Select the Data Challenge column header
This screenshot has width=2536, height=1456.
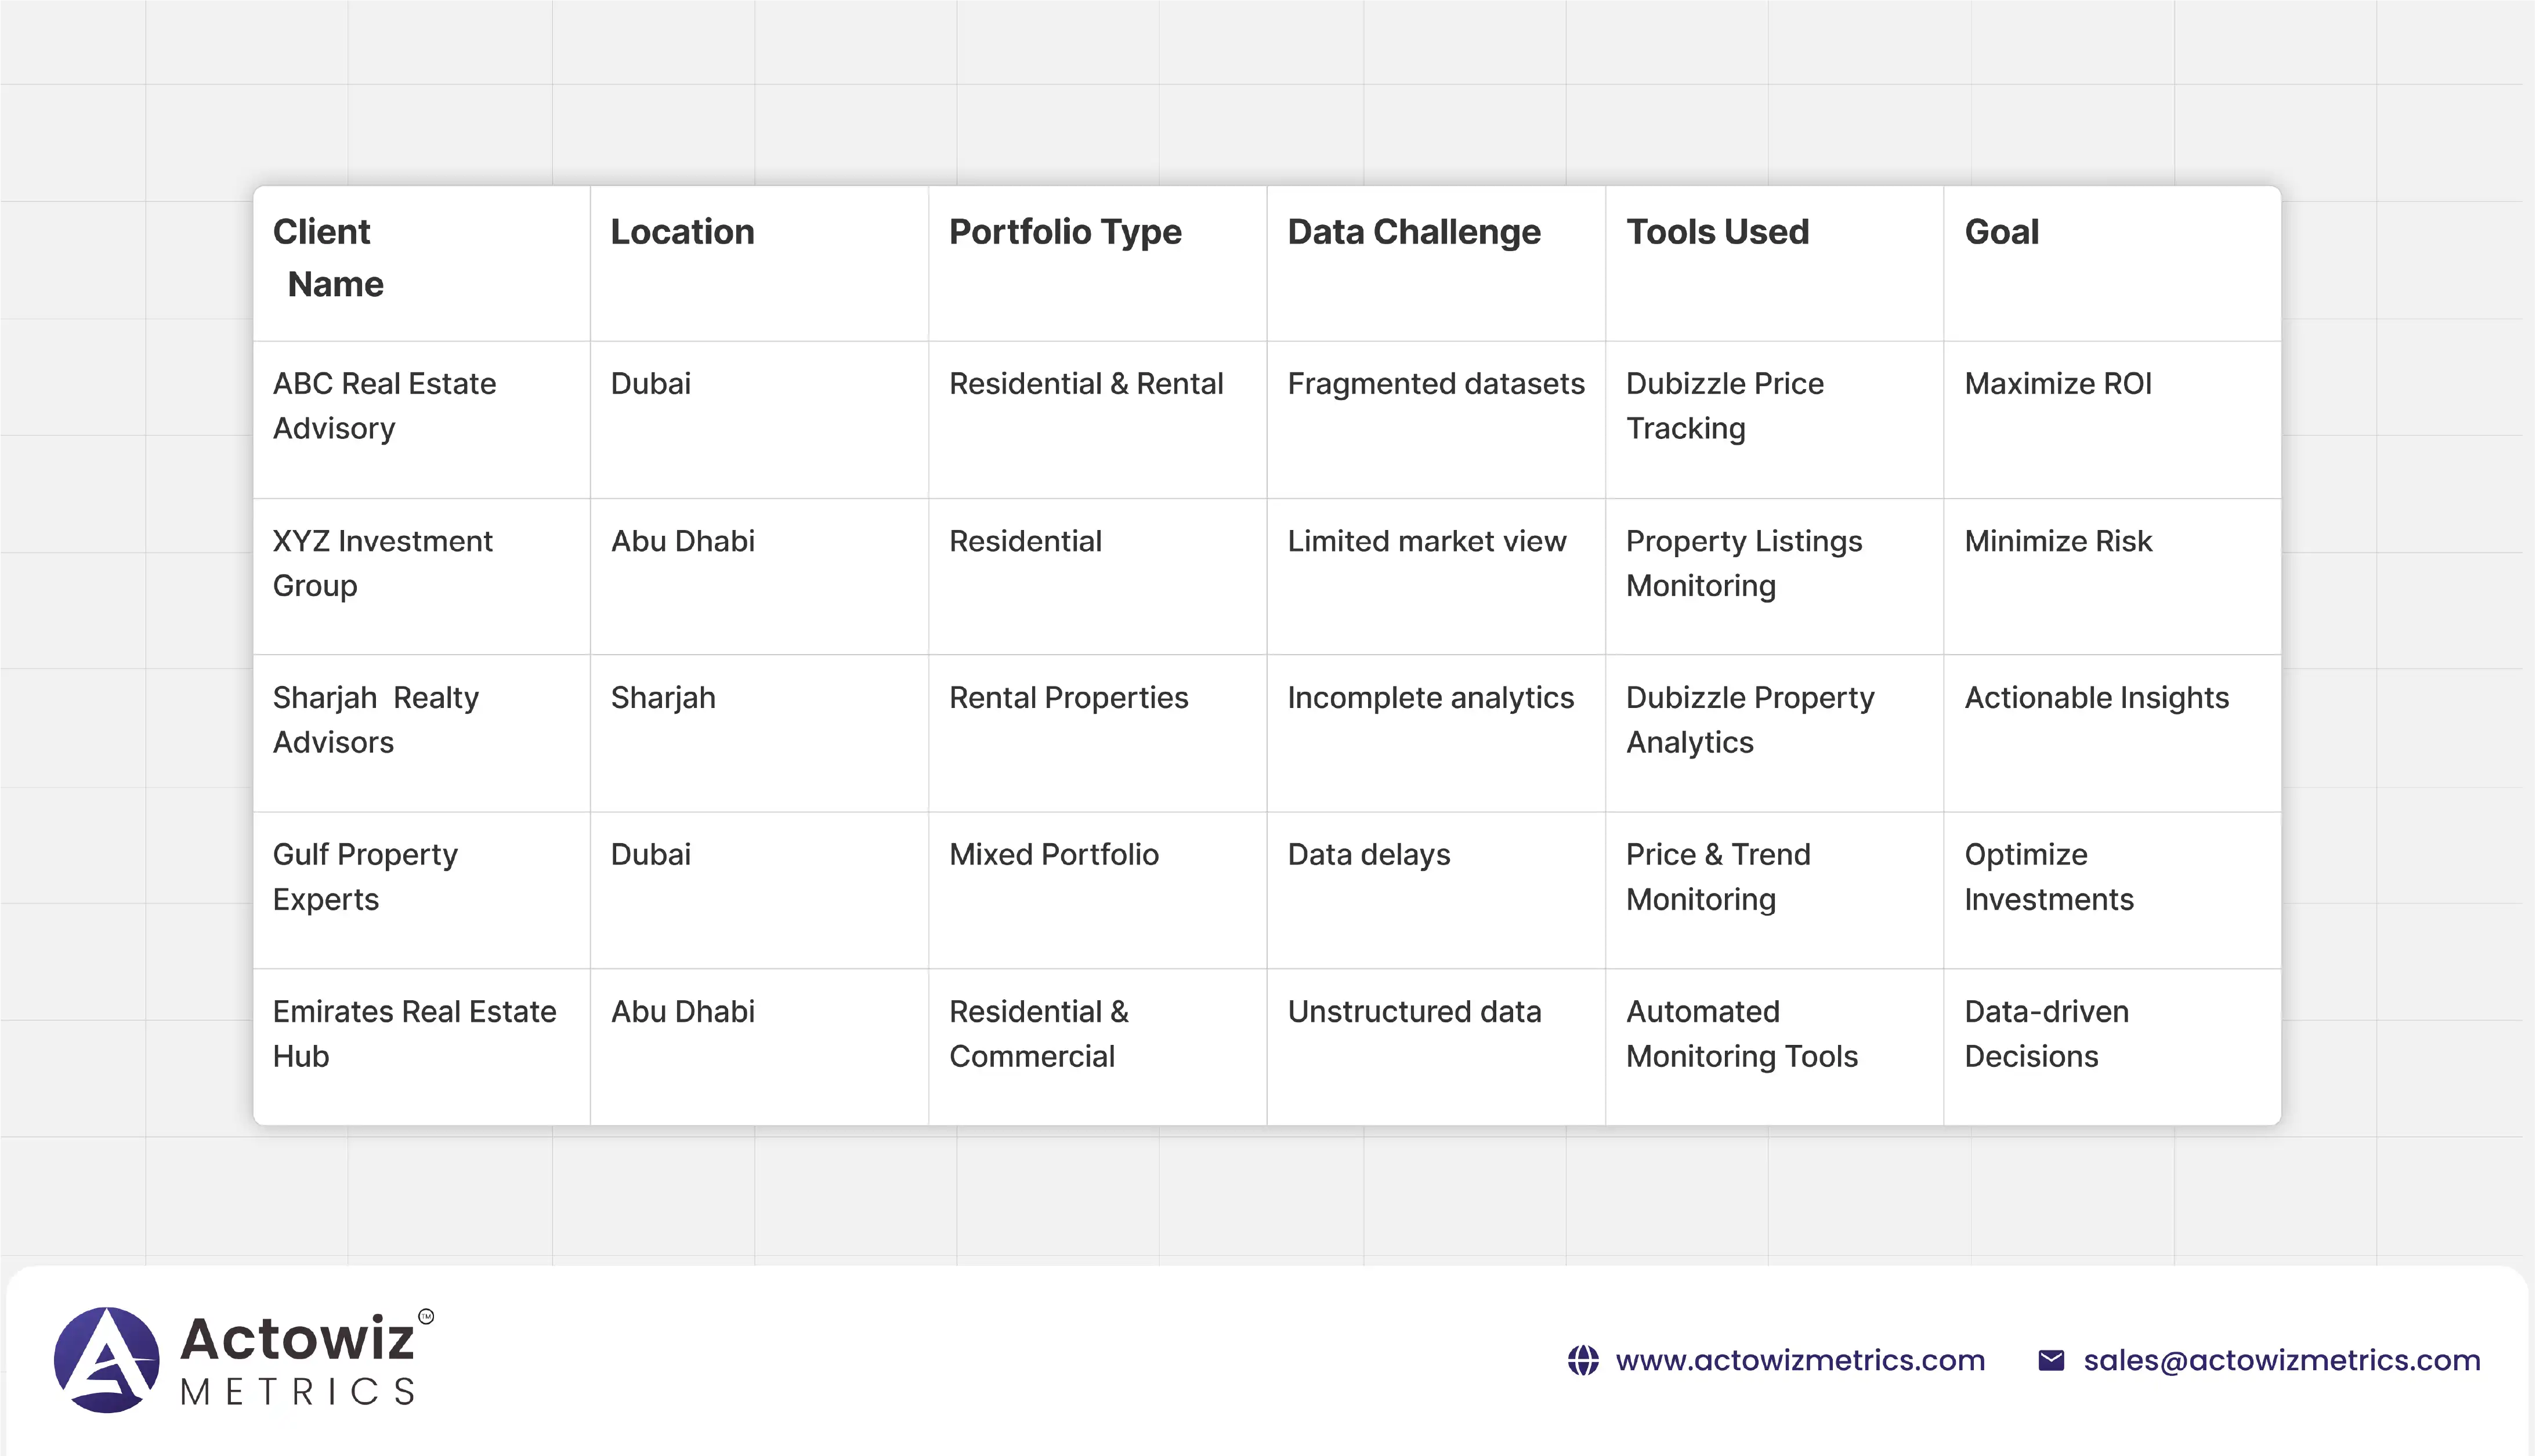pyautogui.click(x=1413, y=232)
